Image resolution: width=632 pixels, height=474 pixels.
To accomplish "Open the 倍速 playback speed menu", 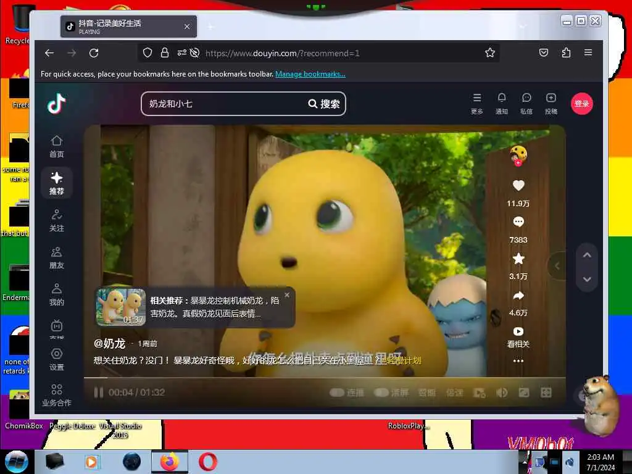I will point(454,393).
